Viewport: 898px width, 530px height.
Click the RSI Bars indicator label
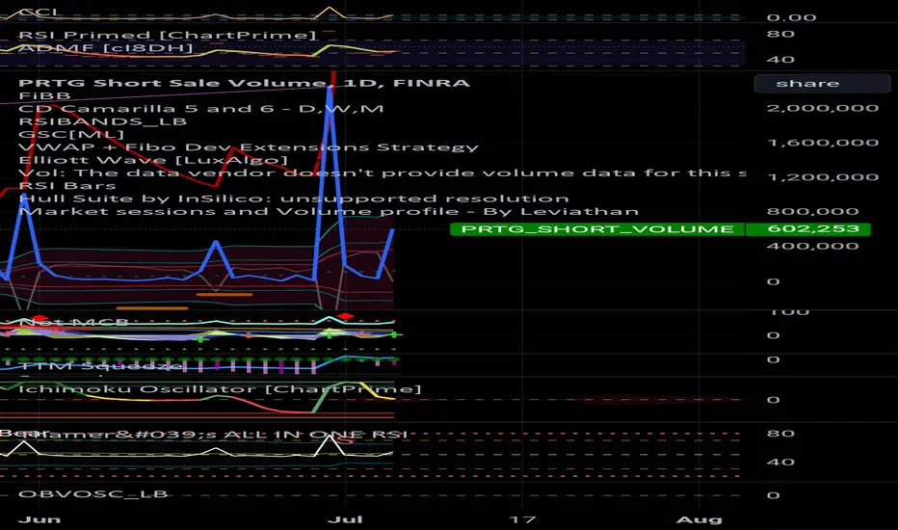click(x=67, y=186)
